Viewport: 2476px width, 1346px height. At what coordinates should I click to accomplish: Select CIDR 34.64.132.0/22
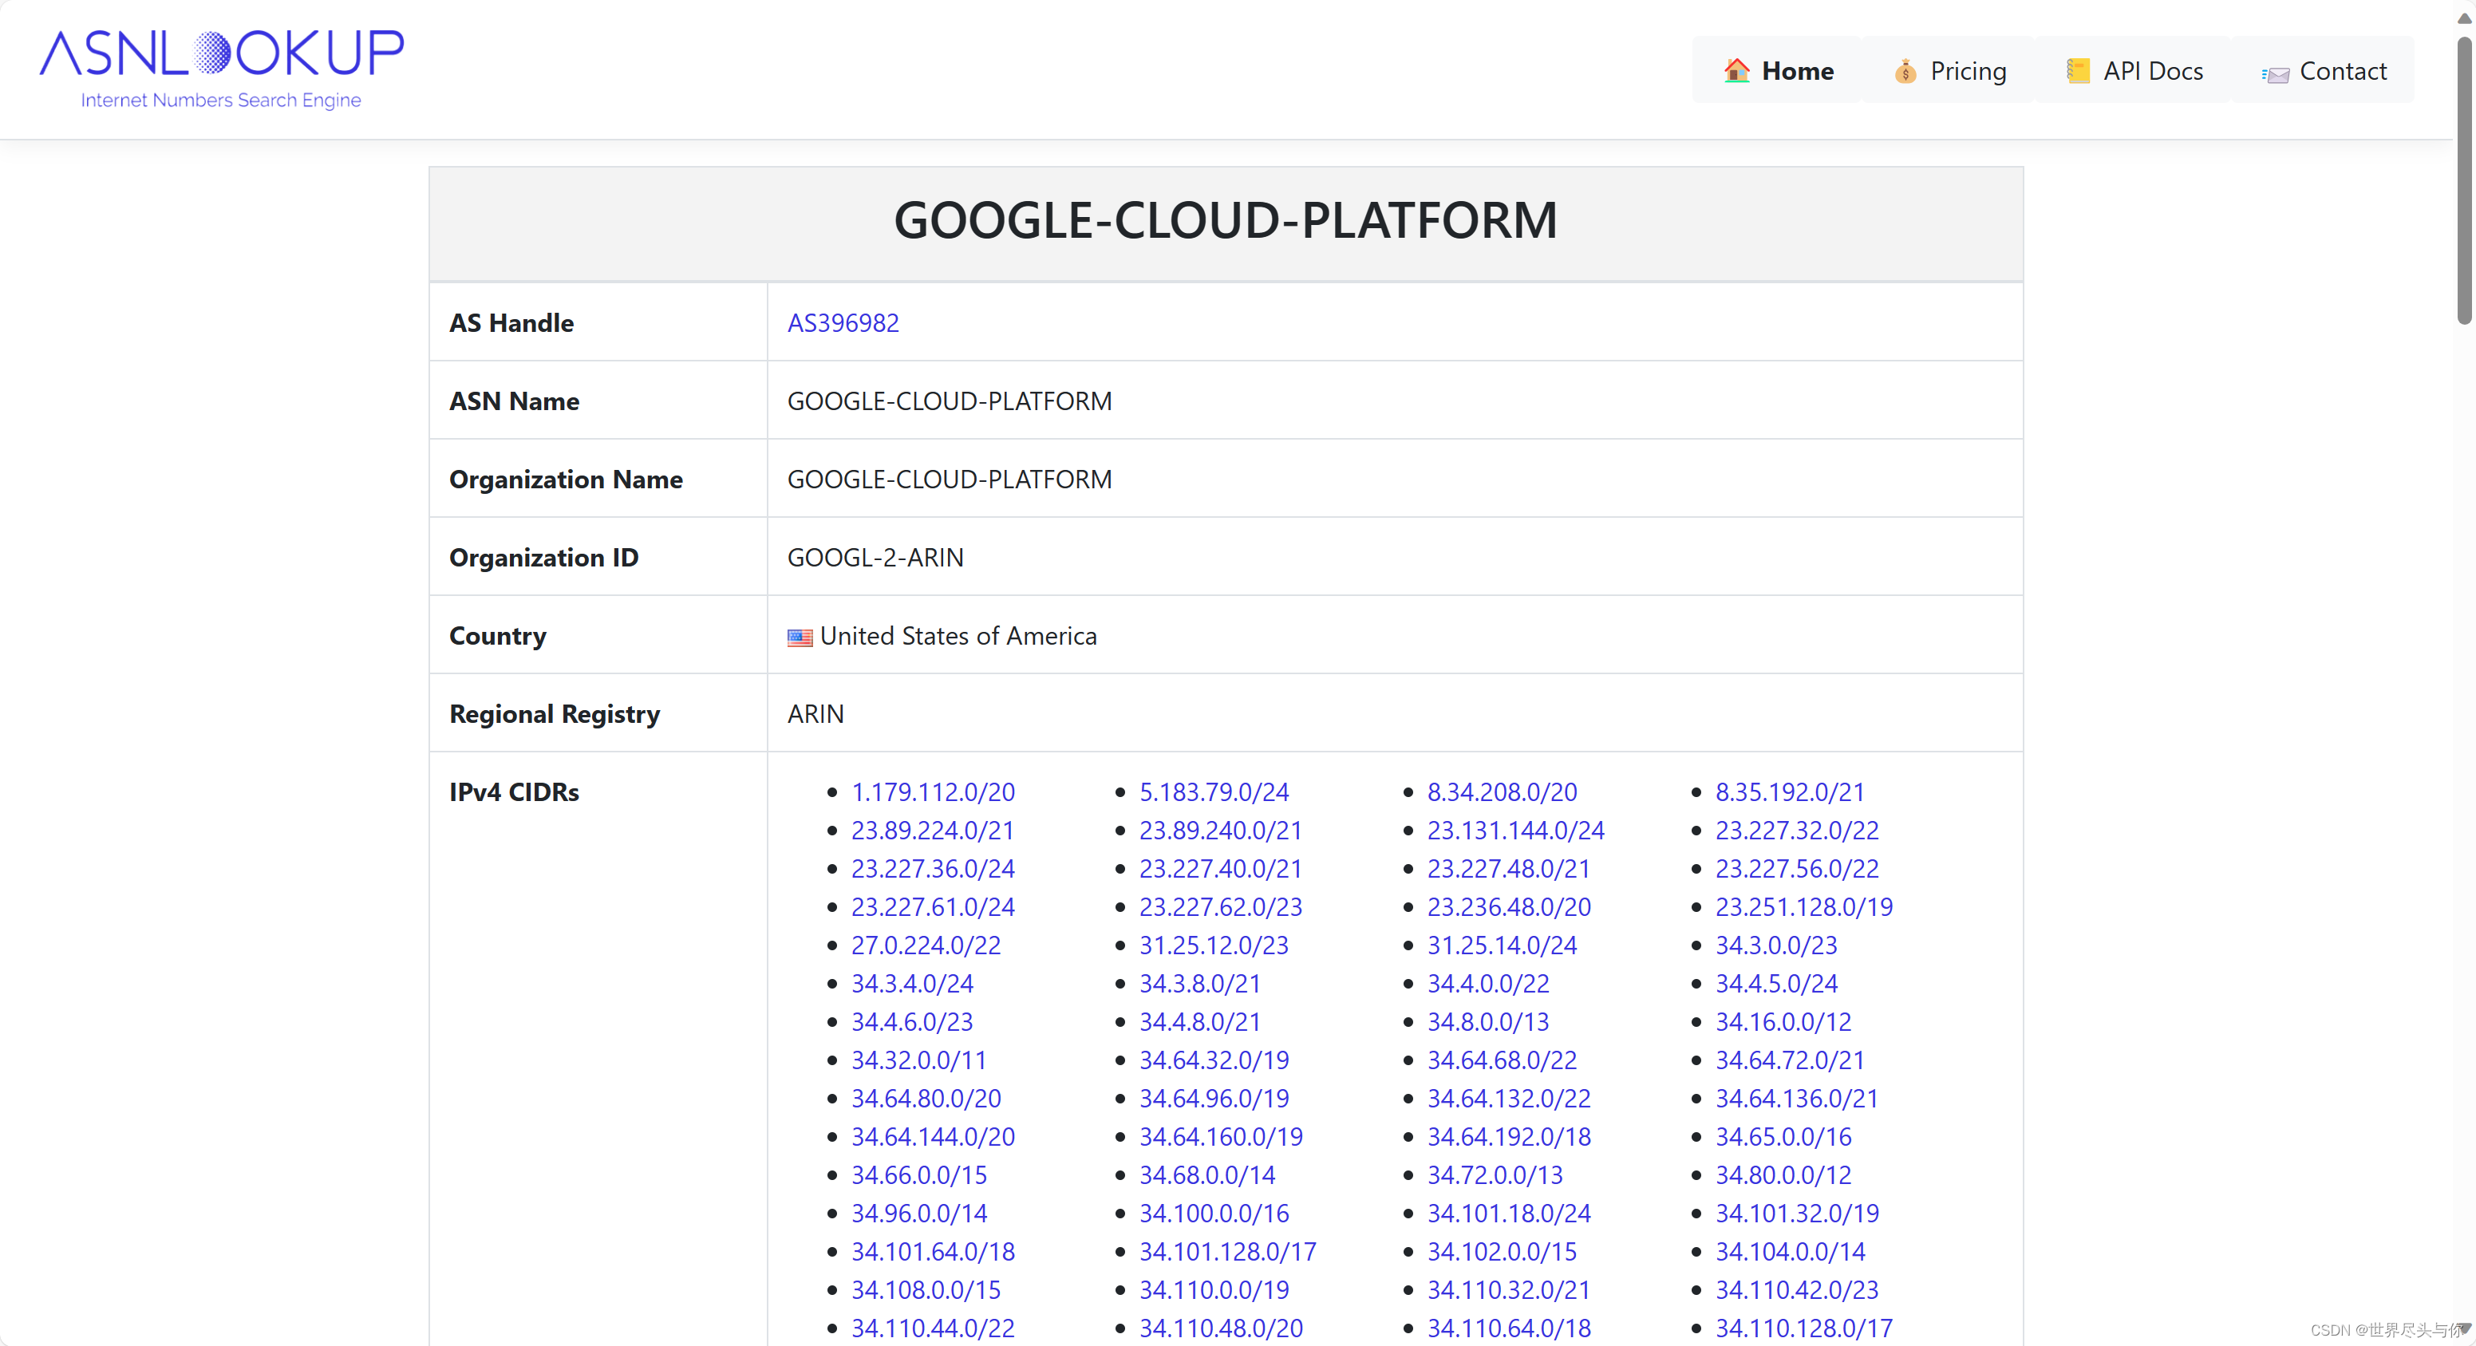pos(1509,1099)
